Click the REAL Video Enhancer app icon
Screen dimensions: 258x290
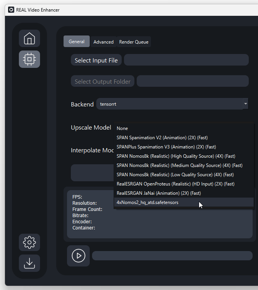[11, 10]
